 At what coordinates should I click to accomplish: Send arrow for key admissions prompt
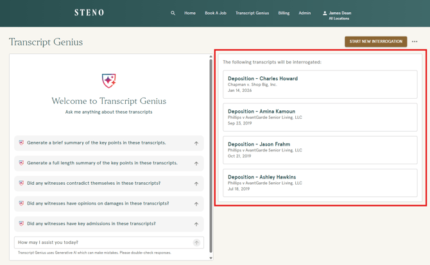pos(196,224)
